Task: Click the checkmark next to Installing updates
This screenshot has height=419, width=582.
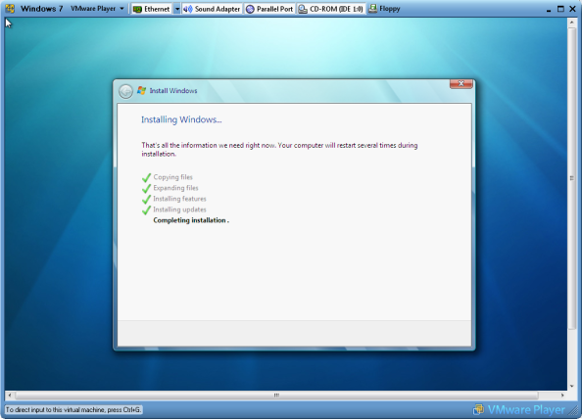Action: click(146, 210)
